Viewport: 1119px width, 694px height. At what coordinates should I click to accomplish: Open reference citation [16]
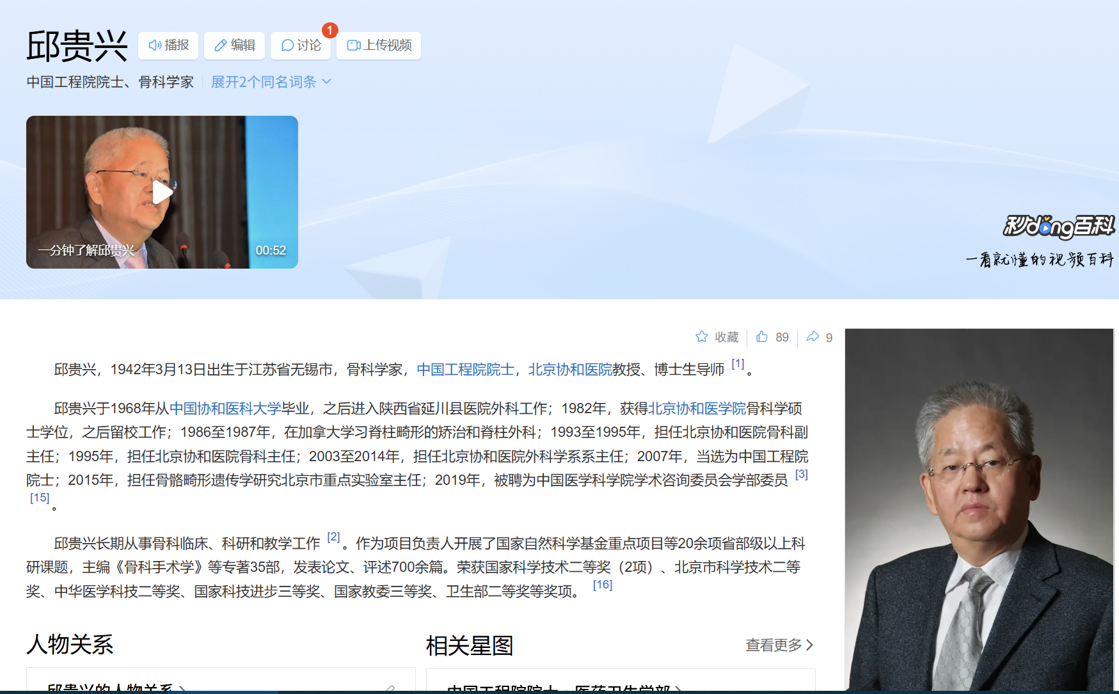[x=603, y=585]
